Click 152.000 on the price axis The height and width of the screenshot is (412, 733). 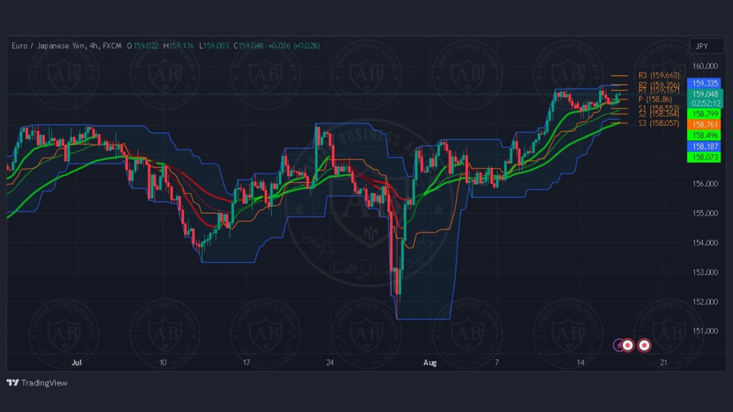pos(705,302)
